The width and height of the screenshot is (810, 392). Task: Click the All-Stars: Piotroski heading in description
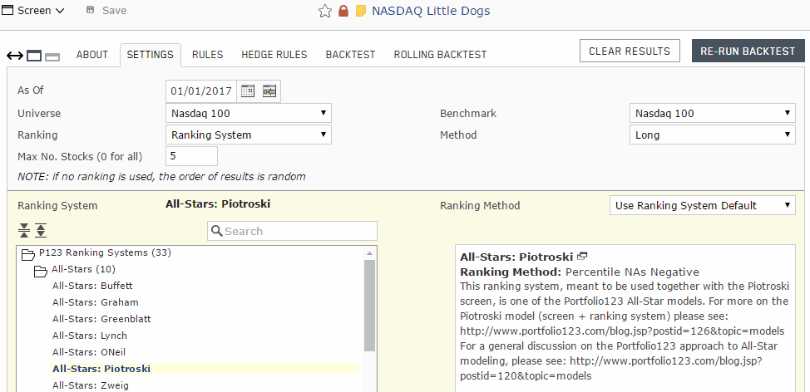click(x=516, y=257)
